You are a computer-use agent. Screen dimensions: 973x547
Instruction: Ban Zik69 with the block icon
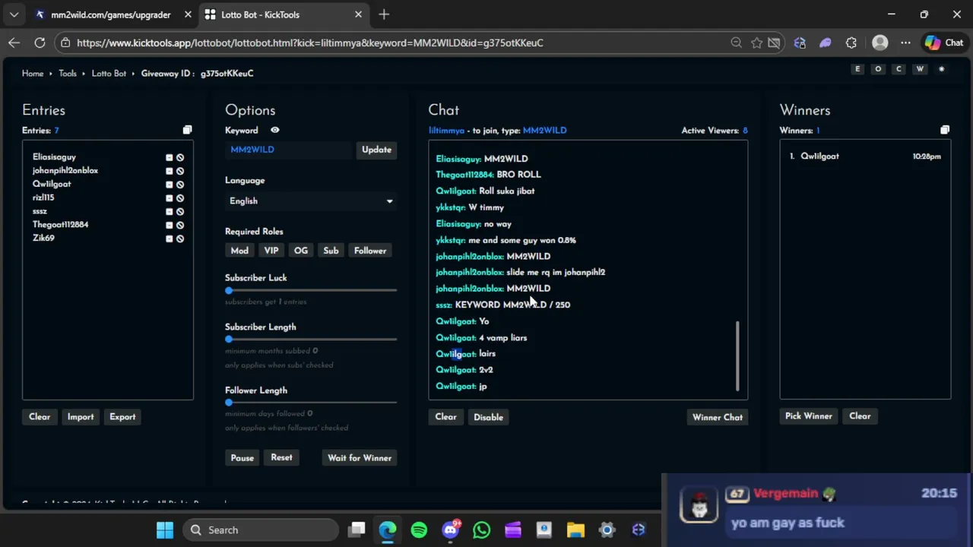[x=180, y=239]
